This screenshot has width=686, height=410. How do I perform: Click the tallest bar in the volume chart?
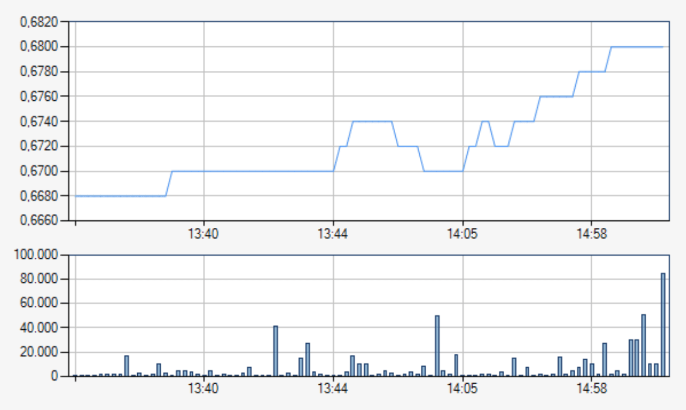[x=663, y=324]
